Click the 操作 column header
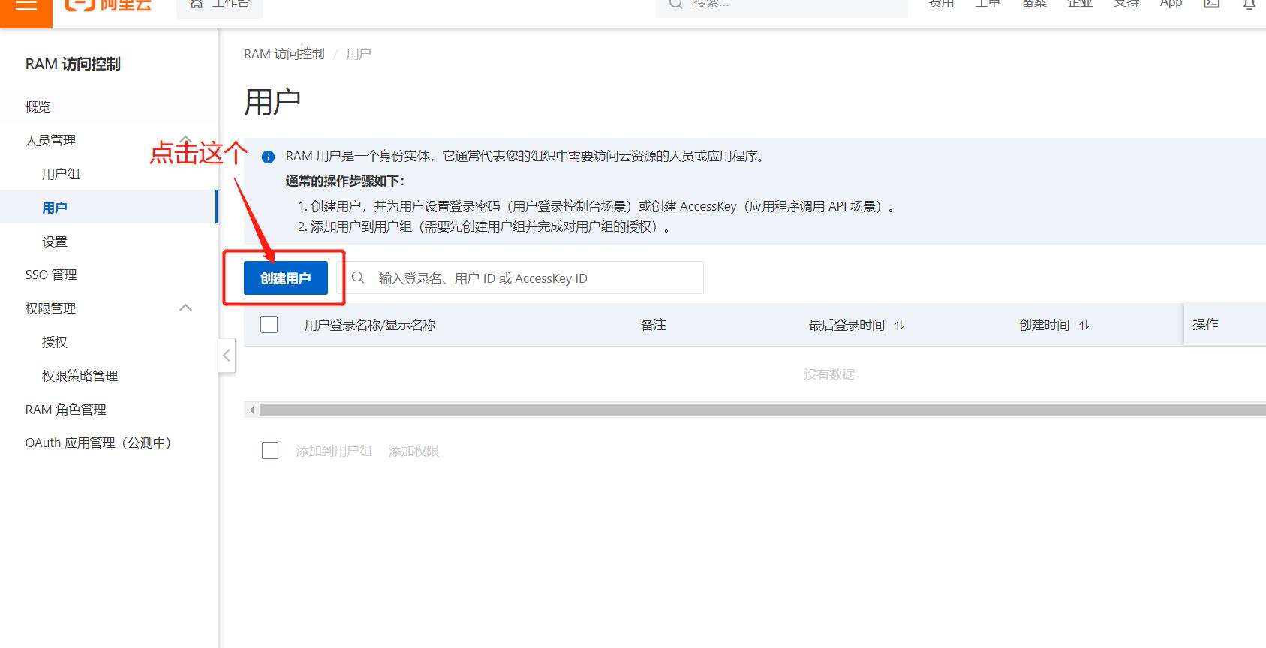The image size is (1266, 648). [1205, 324]
